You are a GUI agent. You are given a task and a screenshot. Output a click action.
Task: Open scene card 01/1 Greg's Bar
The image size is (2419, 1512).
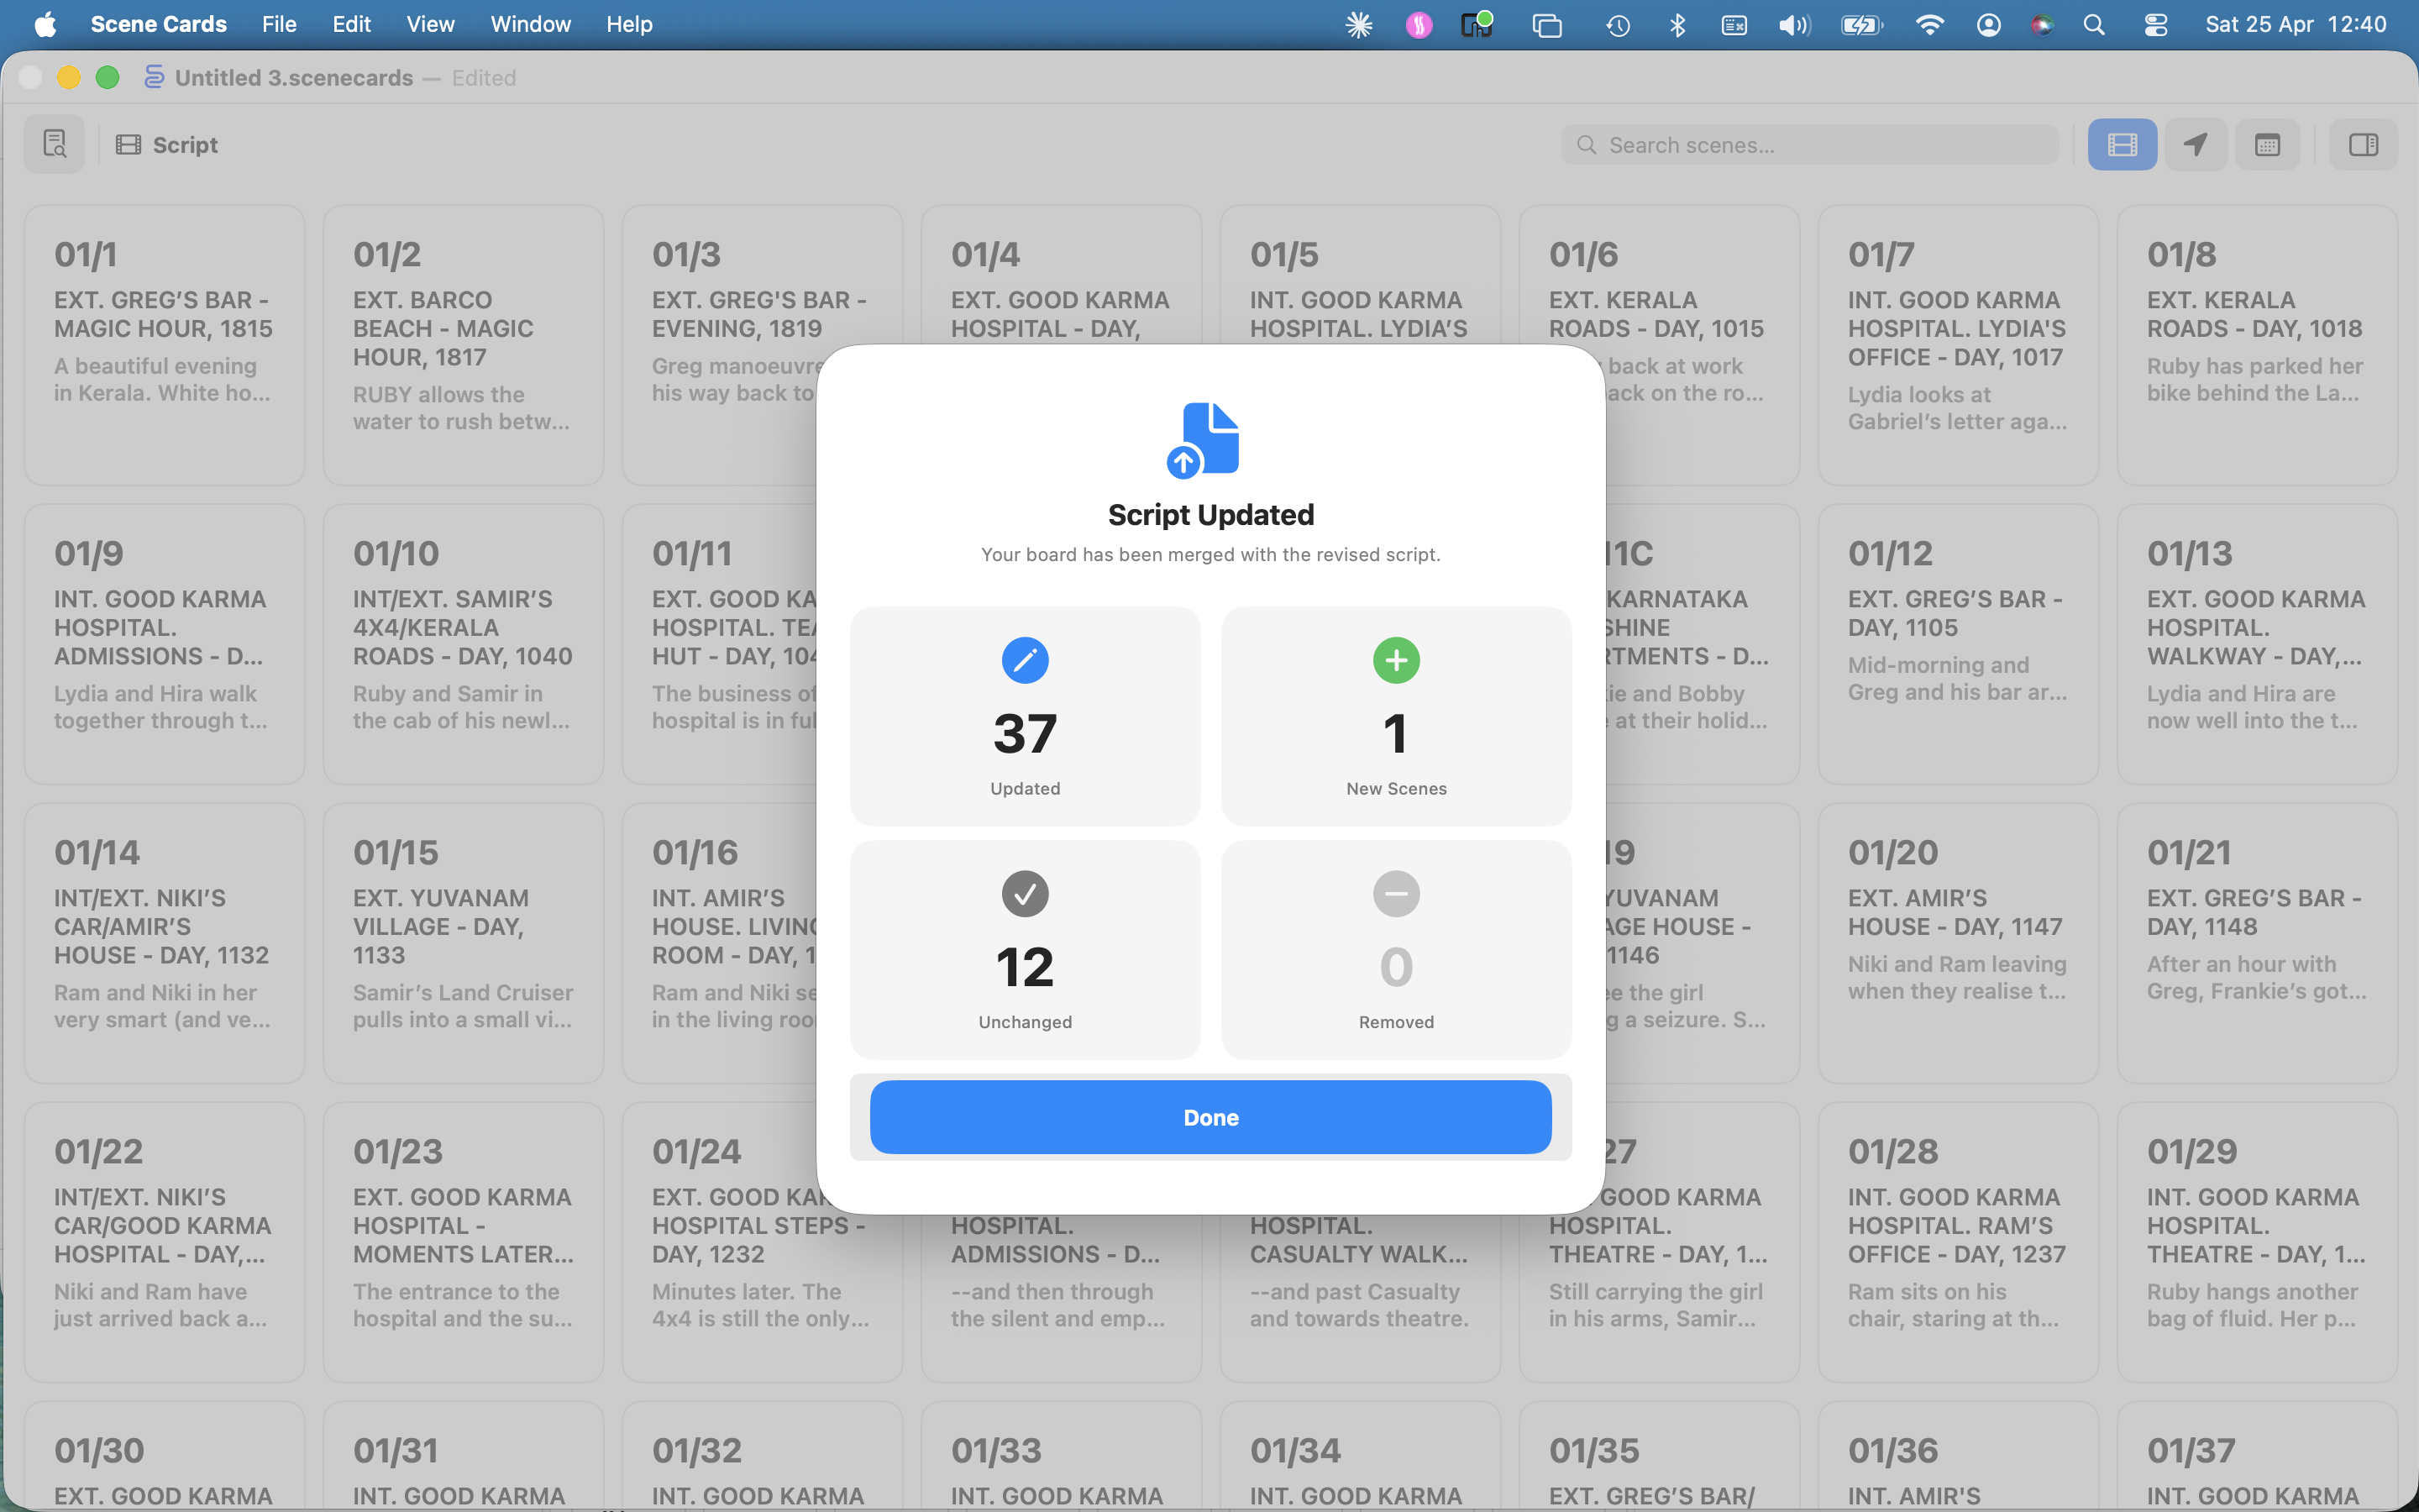[x=164, y=345]
